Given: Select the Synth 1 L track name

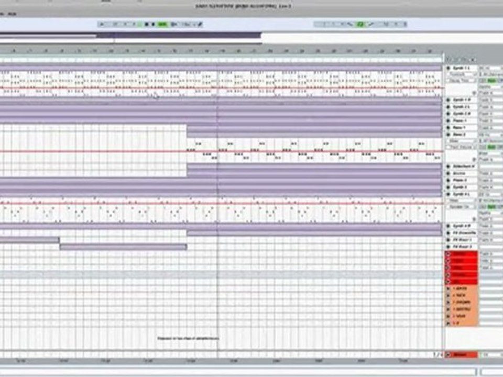Looking at the screenshot, I should click(461, 68).
